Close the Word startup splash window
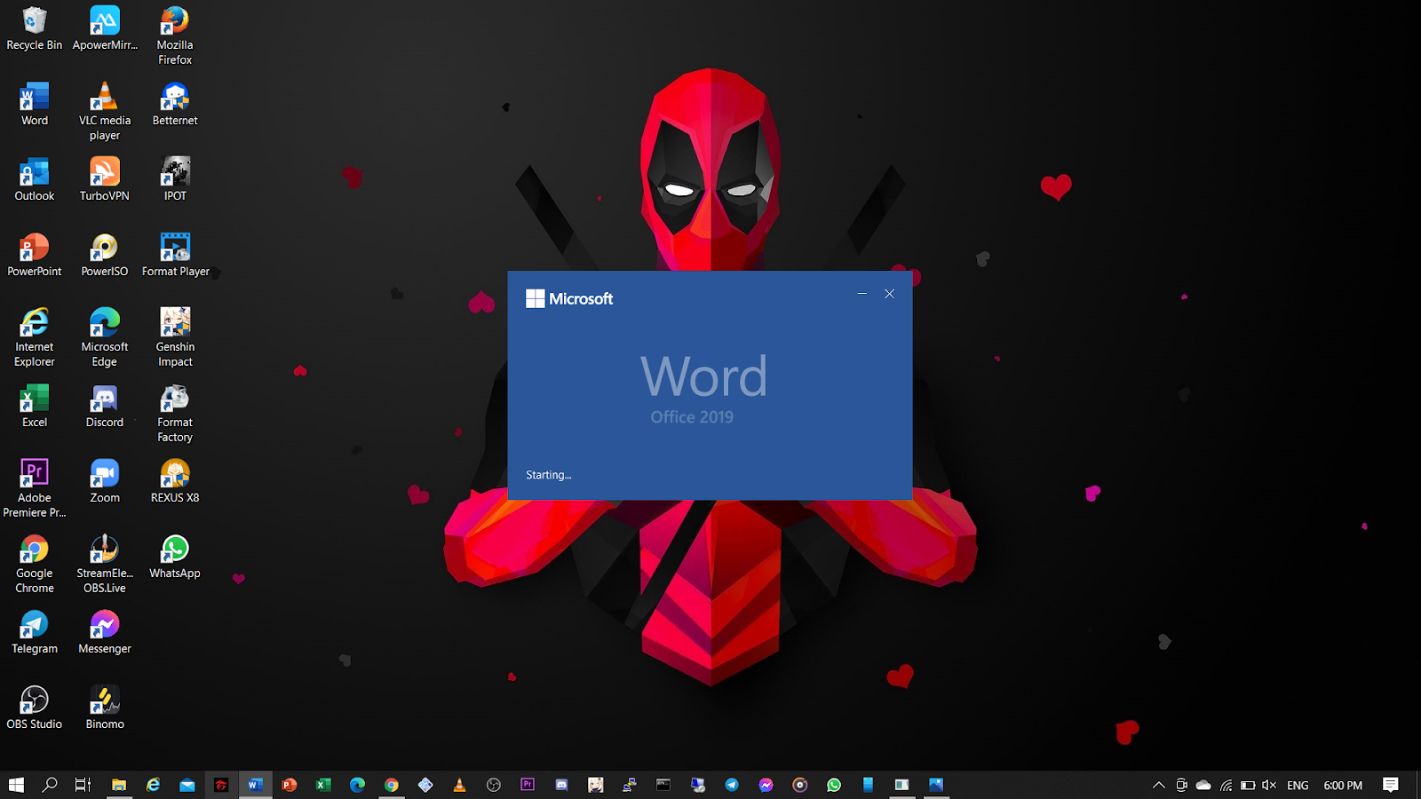 [889, 294]
